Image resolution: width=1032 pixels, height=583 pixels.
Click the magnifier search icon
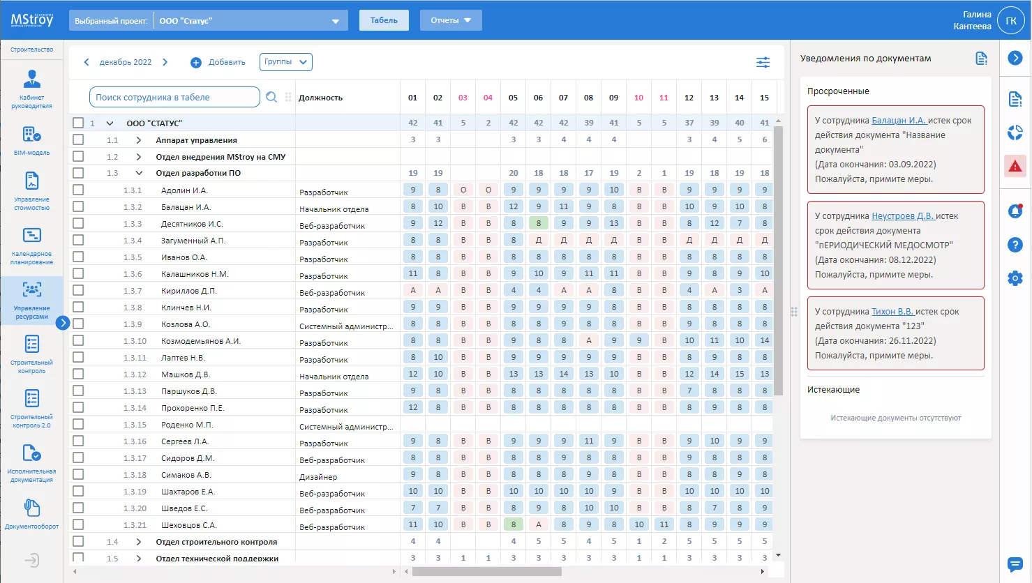point(271,98)
